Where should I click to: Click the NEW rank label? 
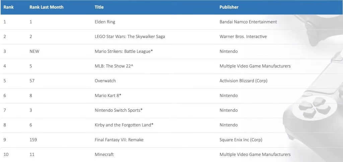[35, 51]
